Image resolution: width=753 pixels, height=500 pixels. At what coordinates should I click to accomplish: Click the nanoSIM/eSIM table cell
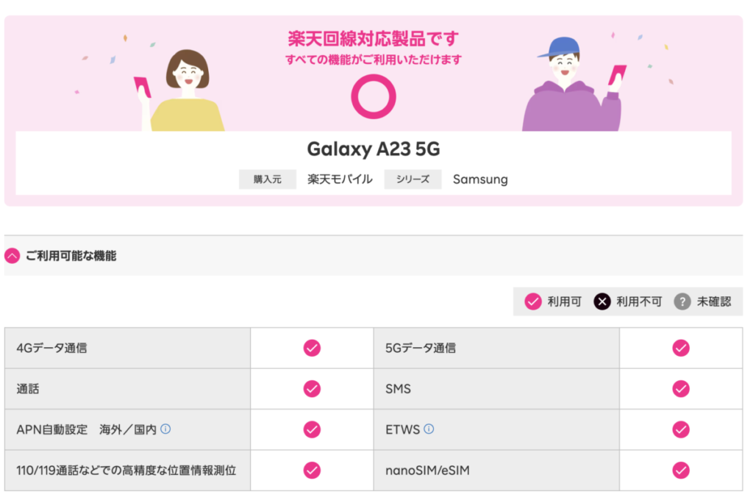[496, 471]
